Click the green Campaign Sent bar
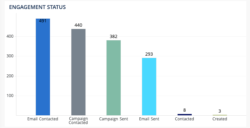250x128 pixels. (114, 78)
